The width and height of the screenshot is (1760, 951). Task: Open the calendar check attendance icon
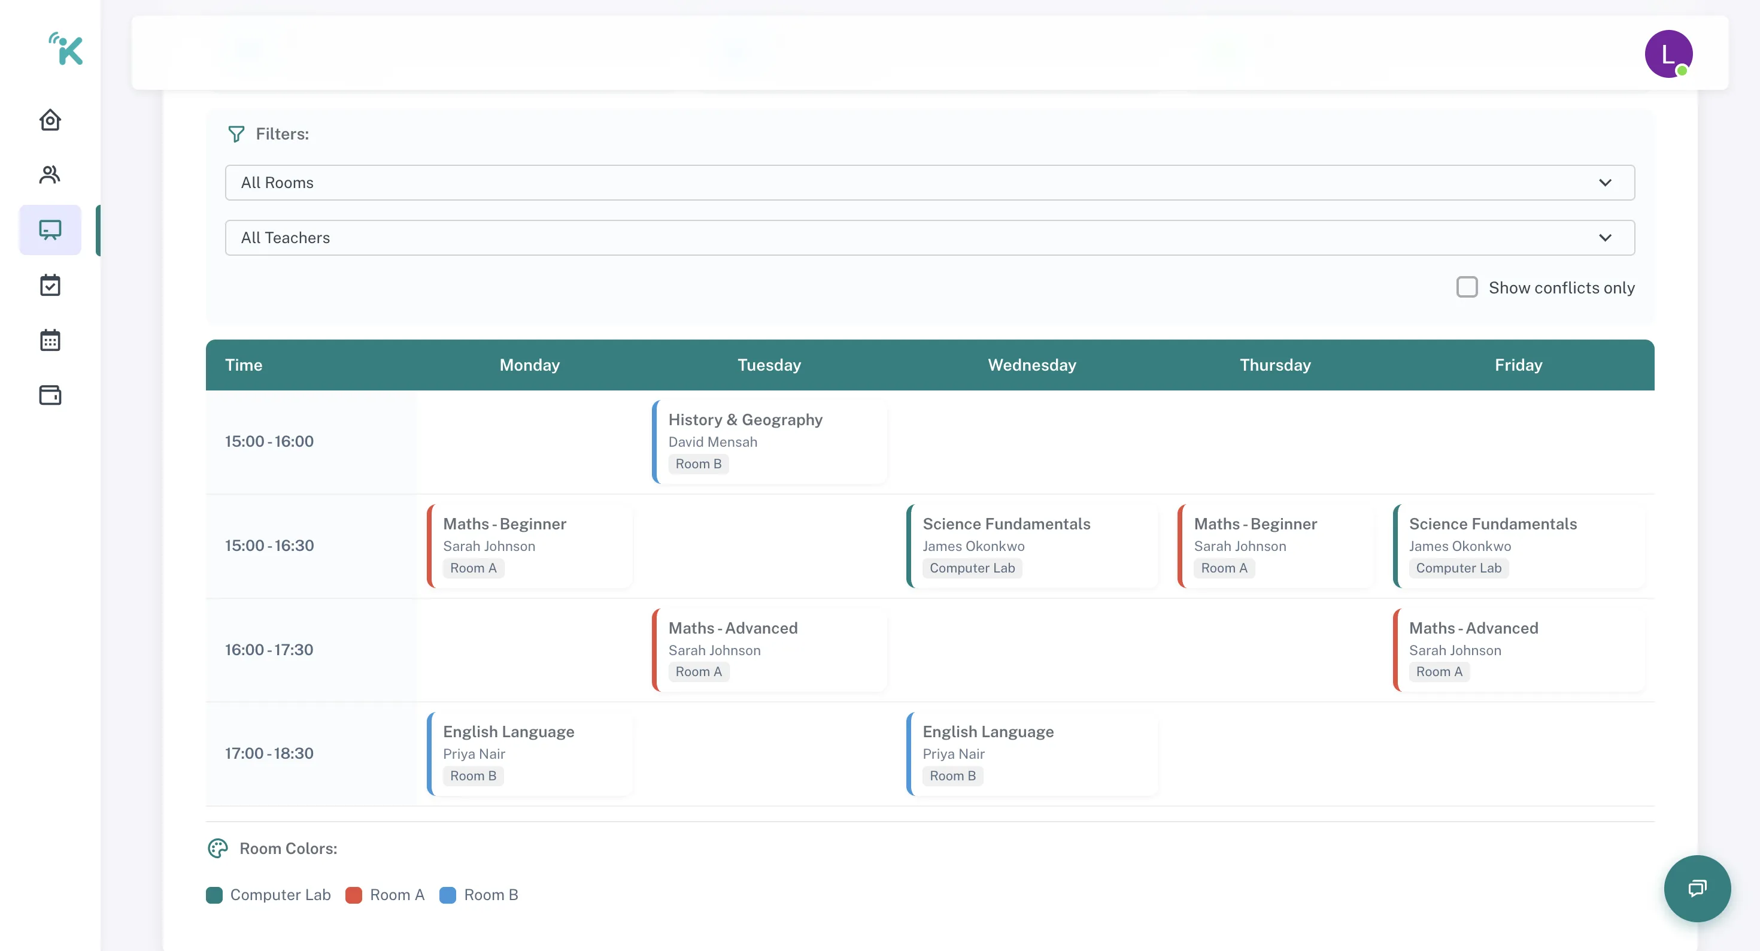click(x=50, y=285)
